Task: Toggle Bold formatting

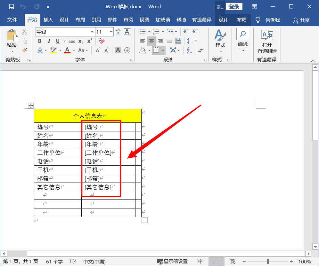Action: tap(40, 41)
